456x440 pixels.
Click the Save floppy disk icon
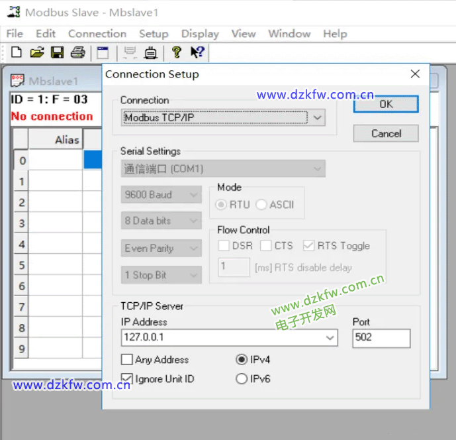(57, 52)
